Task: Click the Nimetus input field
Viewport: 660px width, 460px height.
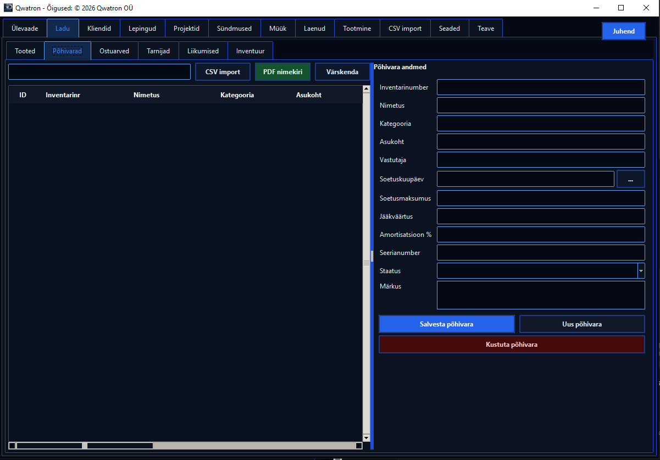Action: pyautogui.click(x=541, y=106)
